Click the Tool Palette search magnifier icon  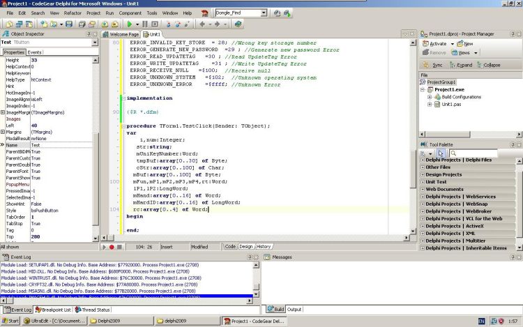(x=453, y=153)
